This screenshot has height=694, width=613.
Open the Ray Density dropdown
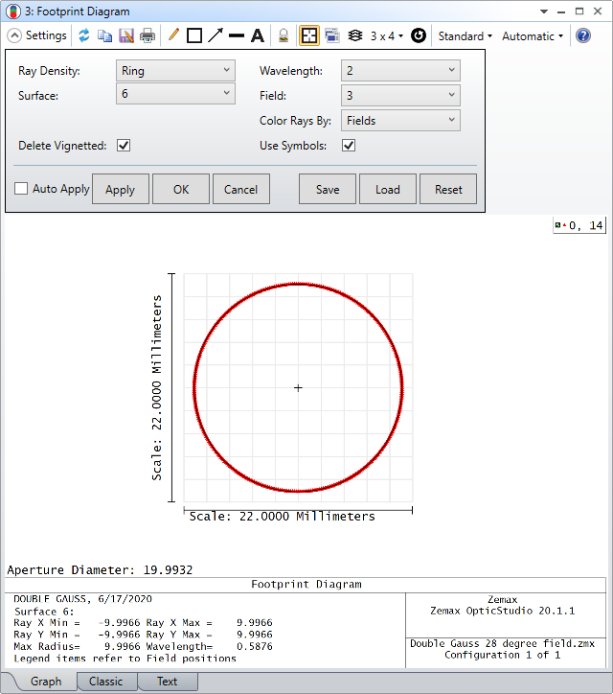pos(175,70)
